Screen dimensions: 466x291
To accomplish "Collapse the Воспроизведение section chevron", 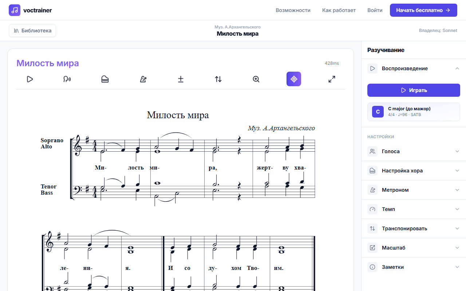I will point(457,68).
